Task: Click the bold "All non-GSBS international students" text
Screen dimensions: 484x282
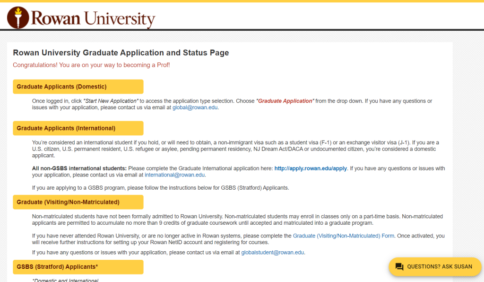Action: click(x=79, y=168)
